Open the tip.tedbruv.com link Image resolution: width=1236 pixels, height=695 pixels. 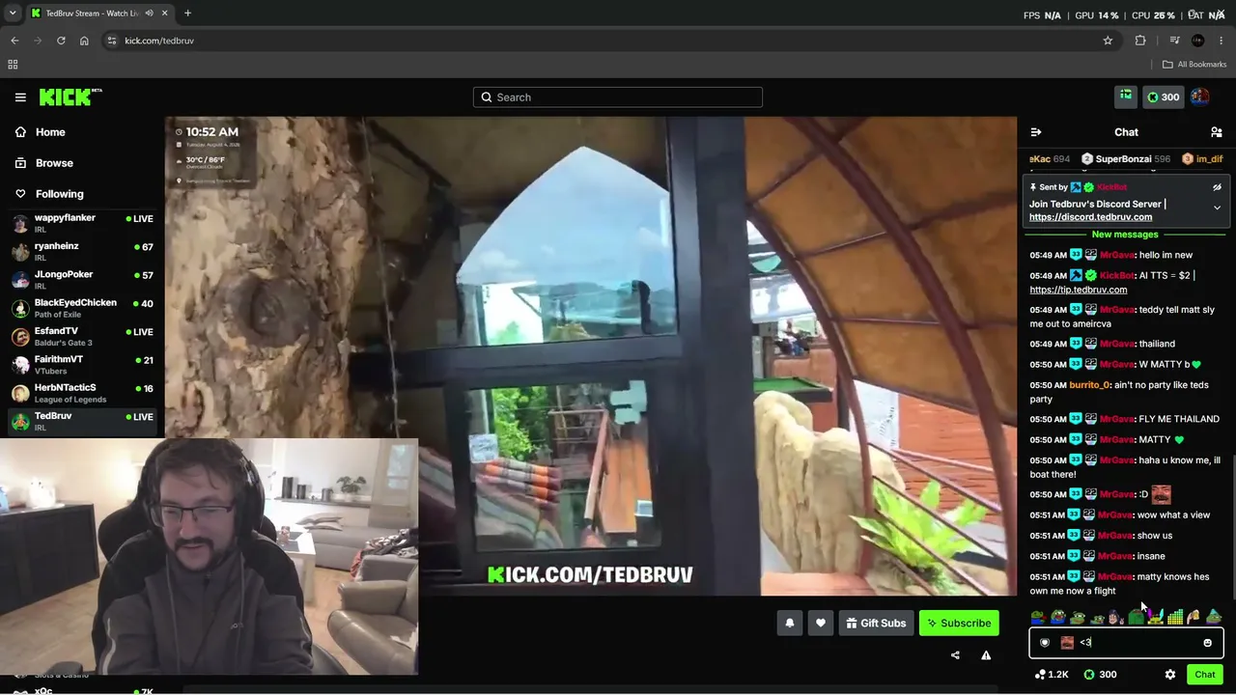(1078, 290)
